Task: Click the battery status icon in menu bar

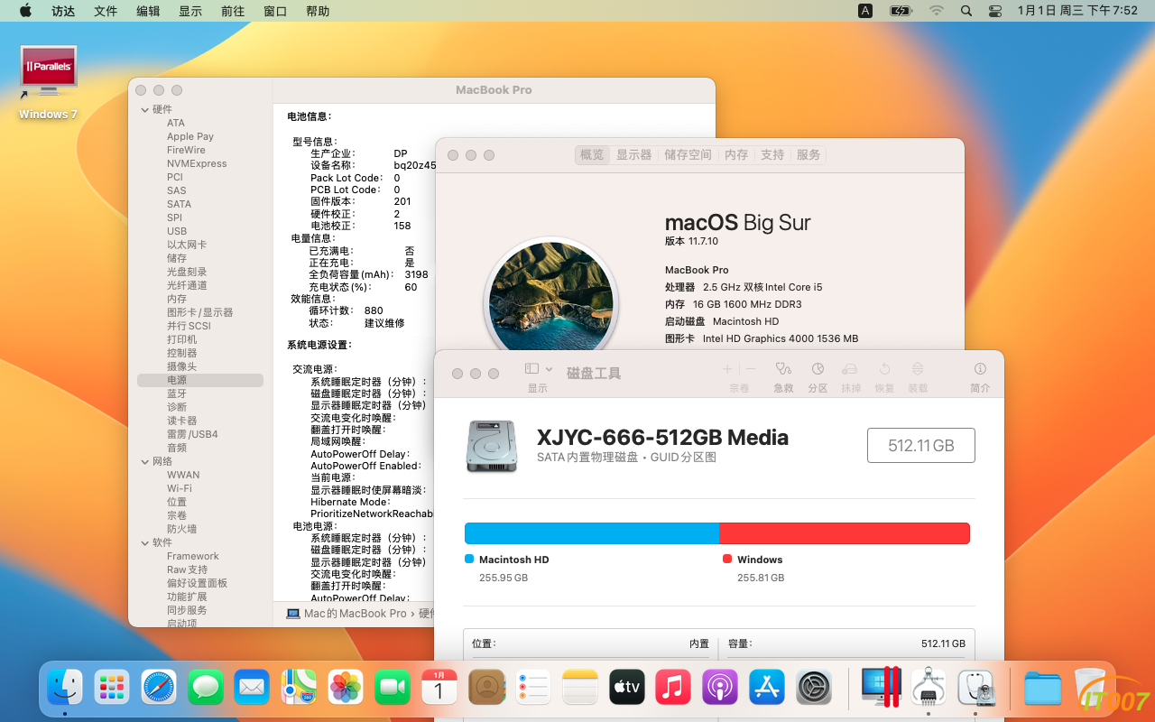Action: click(x=901, y=11)
